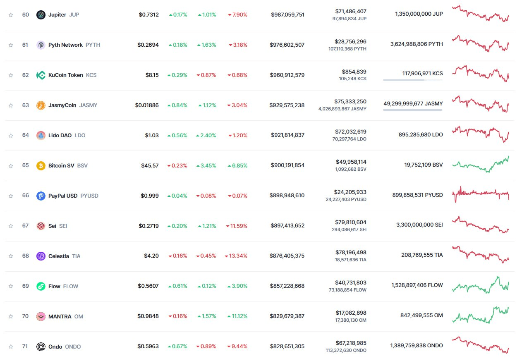Click Bitcoin SV price $45.57
Viewport: 522px width, 361px height.
click(x=150, y=166)
